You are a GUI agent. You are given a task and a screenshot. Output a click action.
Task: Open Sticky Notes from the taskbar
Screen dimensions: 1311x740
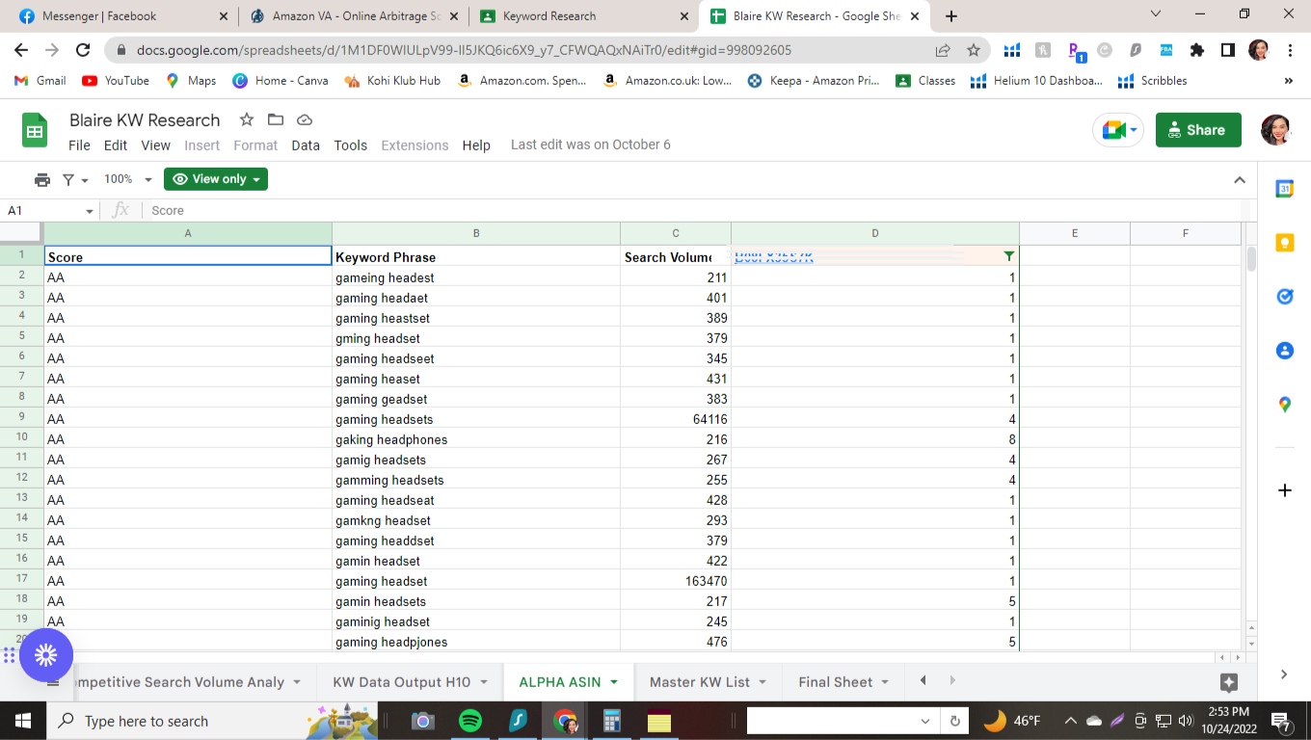pyautogui.click(x=659, y=721)
